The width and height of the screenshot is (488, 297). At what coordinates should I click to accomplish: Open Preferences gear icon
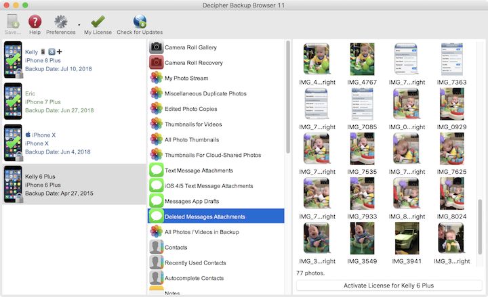pos(61,22)
